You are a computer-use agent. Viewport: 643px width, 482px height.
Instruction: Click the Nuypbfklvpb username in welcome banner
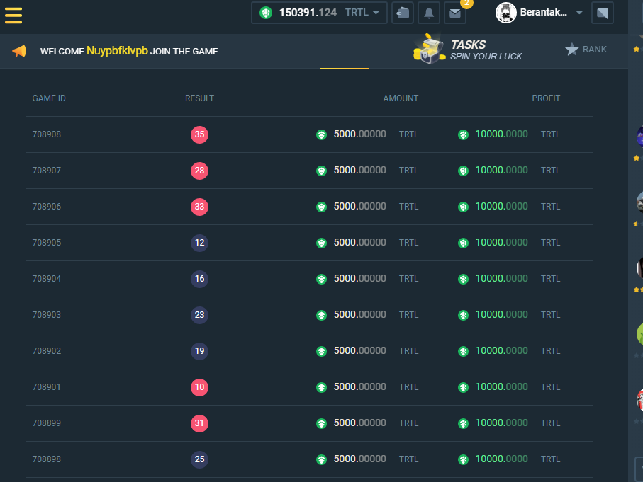[117, 51]
